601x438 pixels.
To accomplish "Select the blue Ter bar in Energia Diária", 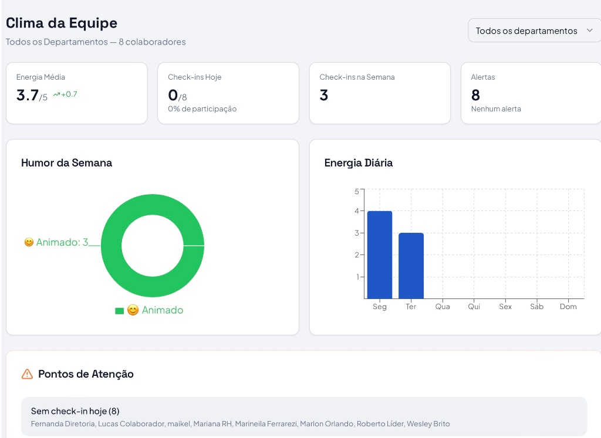I will (411, 266).
